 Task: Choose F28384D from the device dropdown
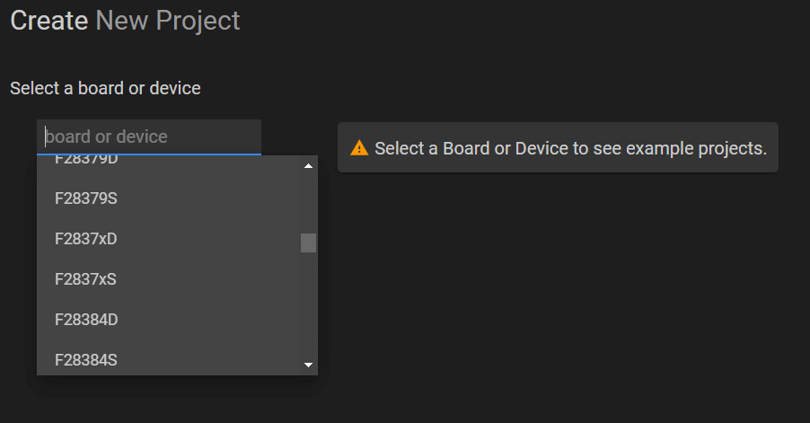point(86,320)
